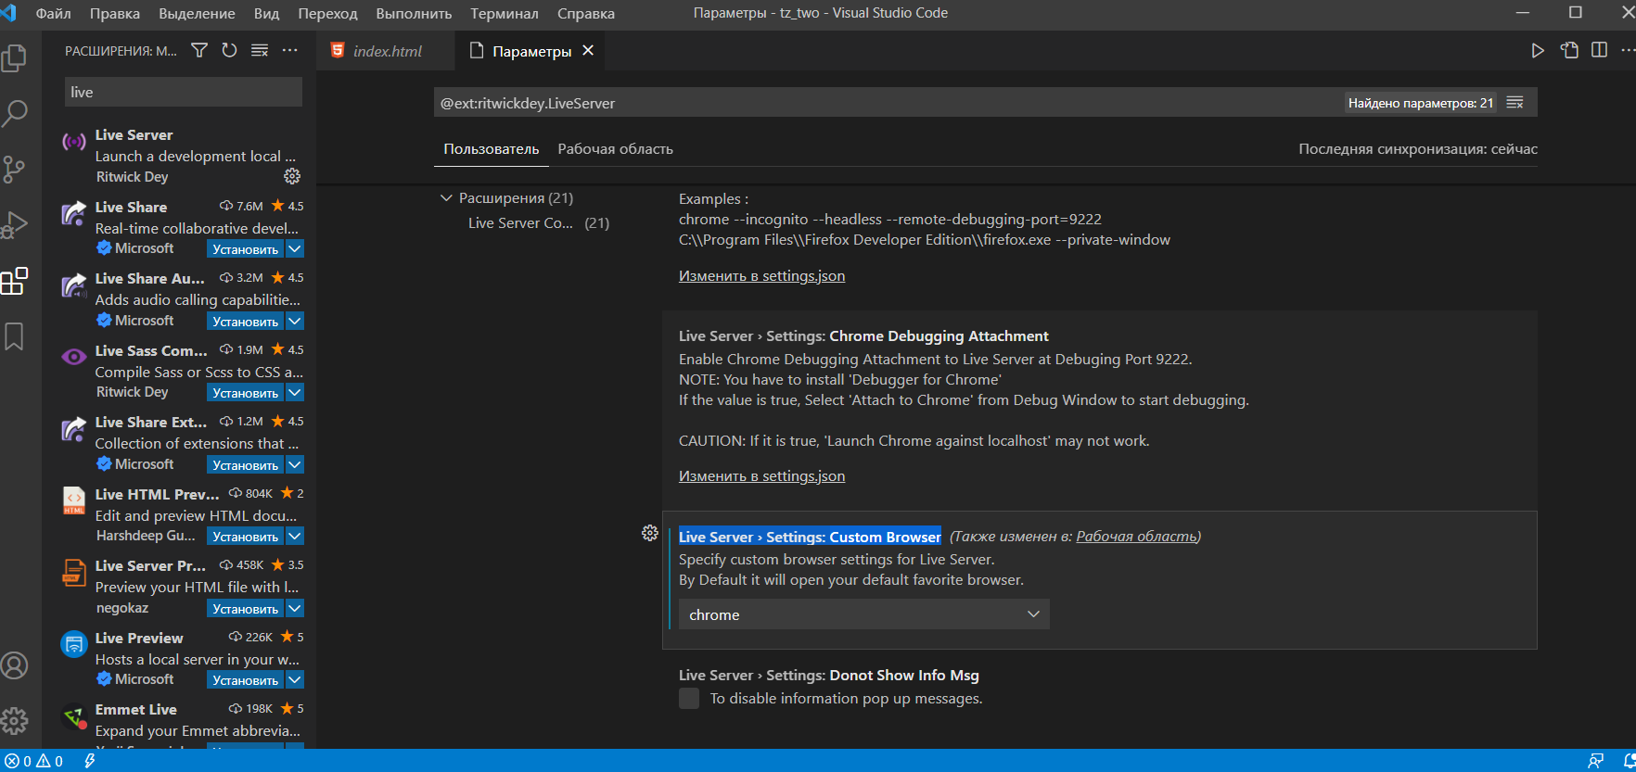Open the Терминал menu
Screen dimensions: 1636x772
point(505,13)
